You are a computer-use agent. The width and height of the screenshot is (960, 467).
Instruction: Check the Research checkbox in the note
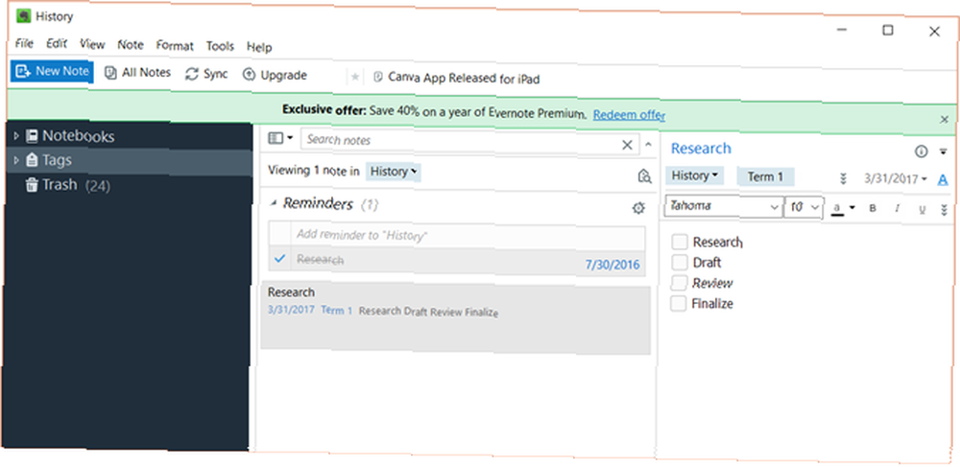click(x=680, y=242)
